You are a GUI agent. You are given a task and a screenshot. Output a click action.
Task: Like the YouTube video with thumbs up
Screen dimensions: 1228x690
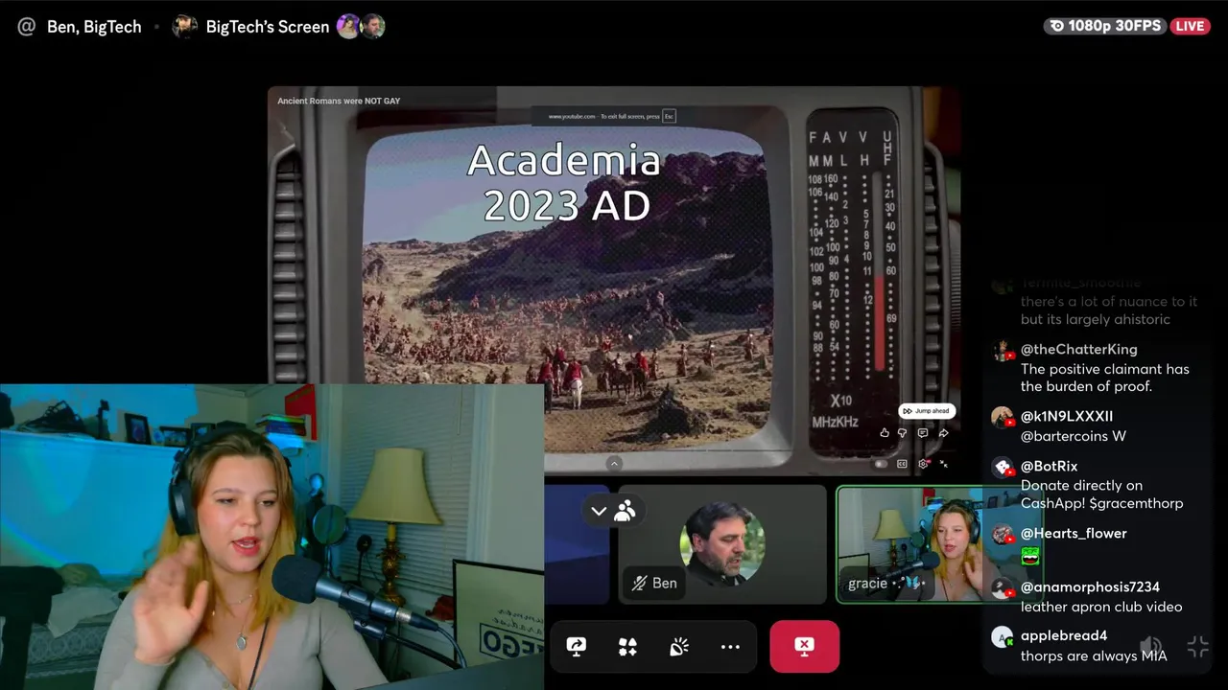(x=885, y=433)
